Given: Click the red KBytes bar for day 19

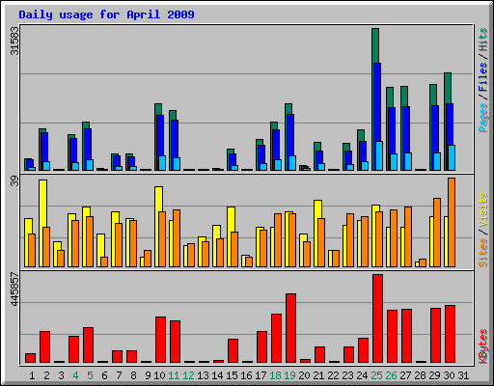Looking at the screenshot, I should point(290,328).
